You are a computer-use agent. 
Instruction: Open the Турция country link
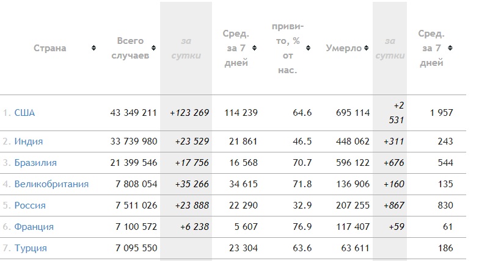[31, 248]
